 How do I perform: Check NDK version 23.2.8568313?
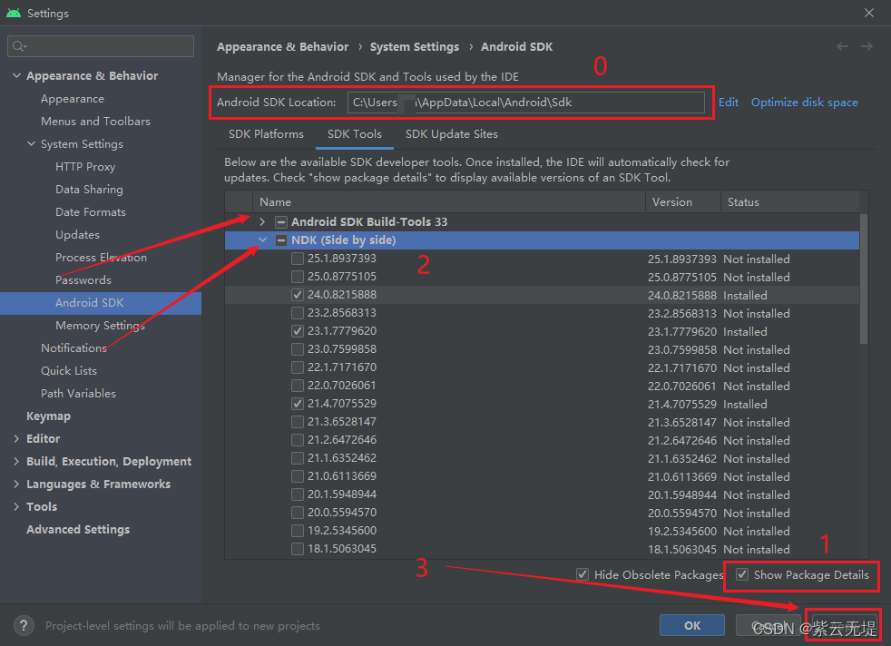(x=298, y=313)
